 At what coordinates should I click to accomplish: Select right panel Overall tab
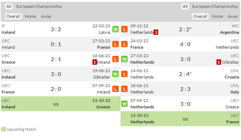coord(200,16)
